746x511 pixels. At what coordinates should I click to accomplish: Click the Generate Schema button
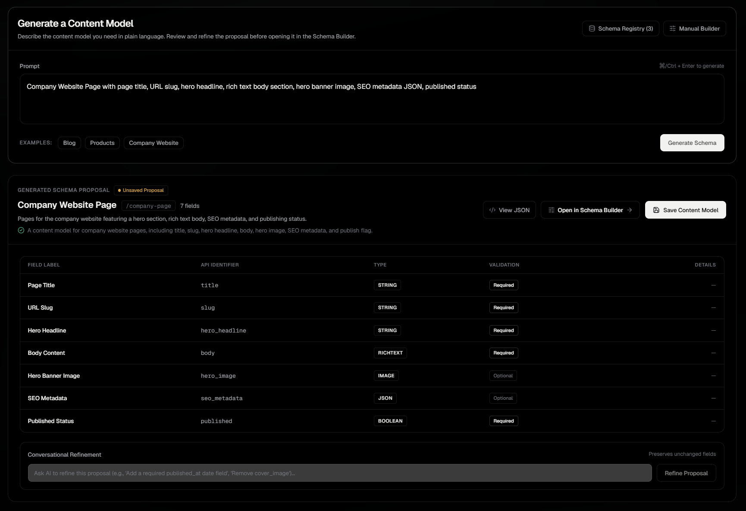(x=692, y=143)
